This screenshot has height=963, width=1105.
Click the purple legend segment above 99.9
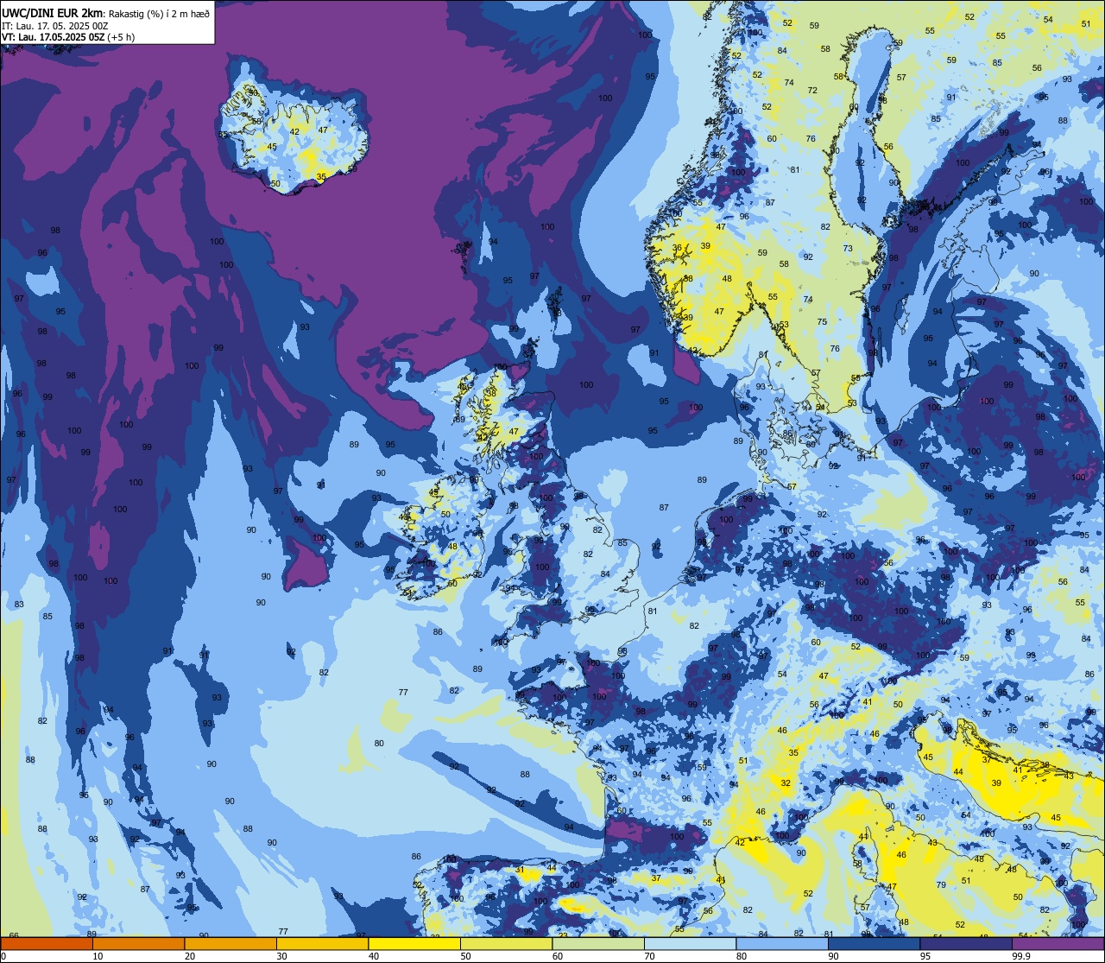1058,944
